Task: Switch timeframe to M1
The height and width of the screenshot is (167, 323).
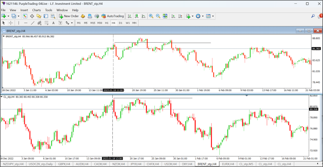Action: point(79,23)
